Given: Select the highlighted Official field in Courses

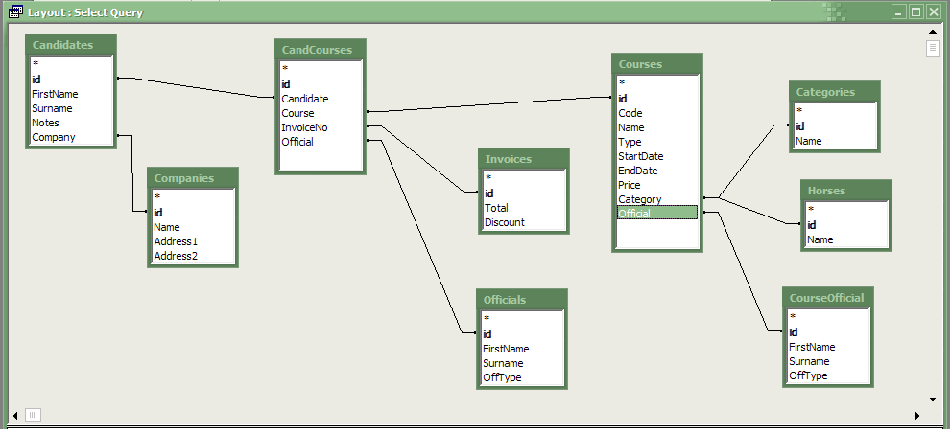Looking at the screenshot, I should pyautogui.click(x=657, y=213).
